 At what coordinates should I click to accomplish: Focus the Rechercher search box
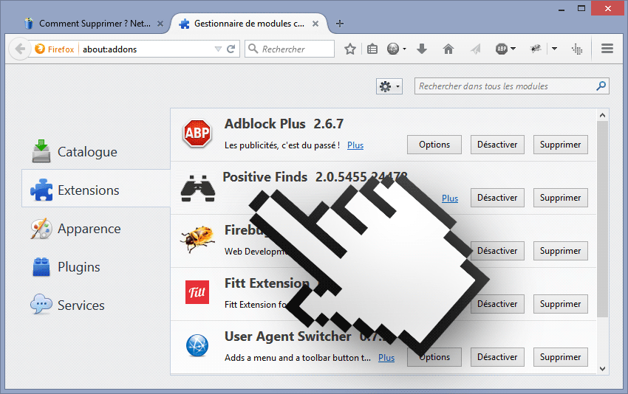click(290, 49)
